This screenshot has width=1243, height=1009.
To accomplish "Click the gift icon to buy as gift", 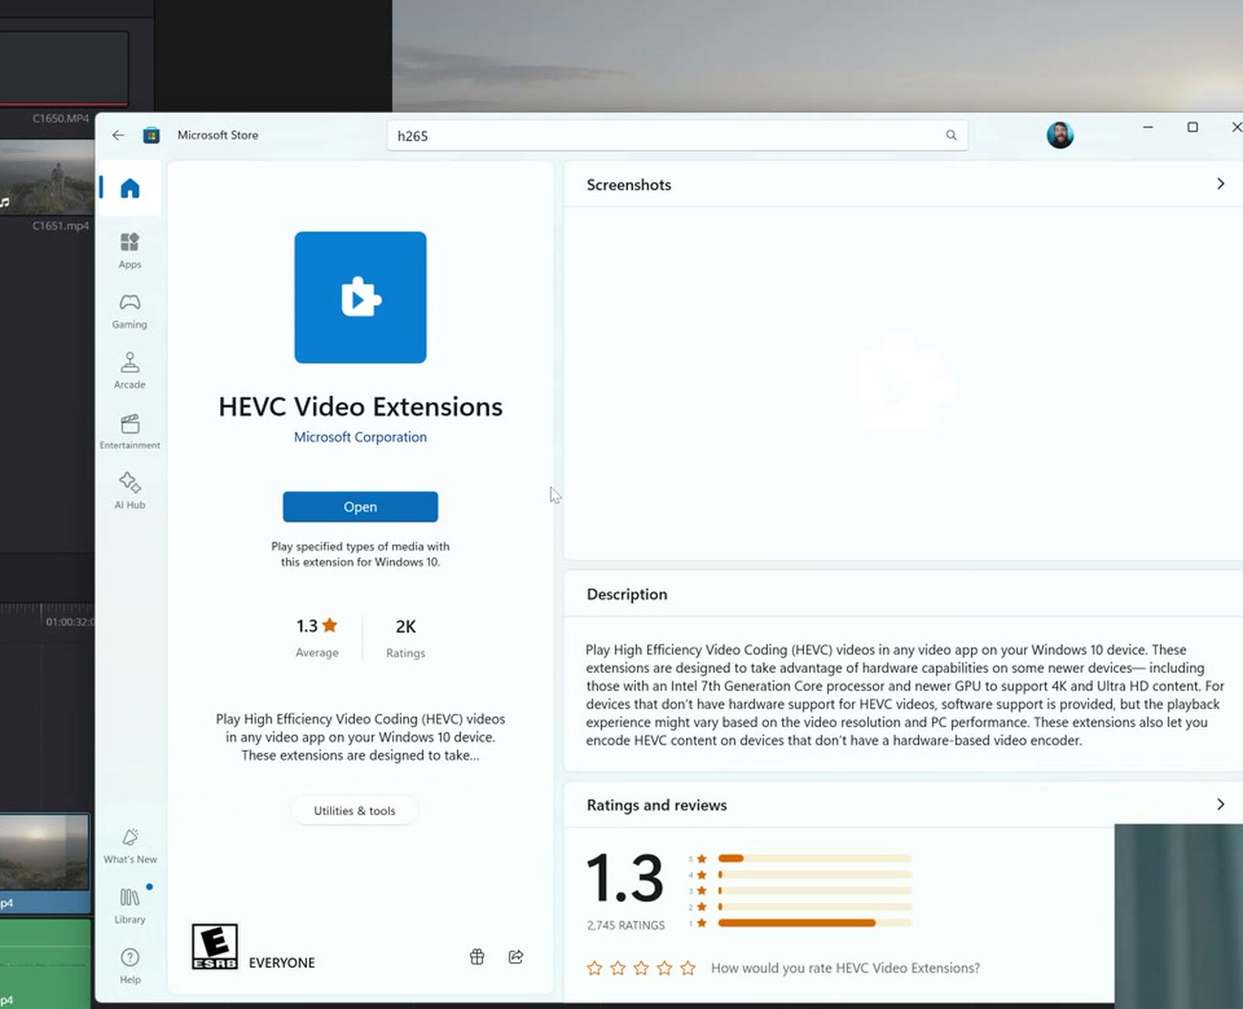I will (x=477, y=956).
